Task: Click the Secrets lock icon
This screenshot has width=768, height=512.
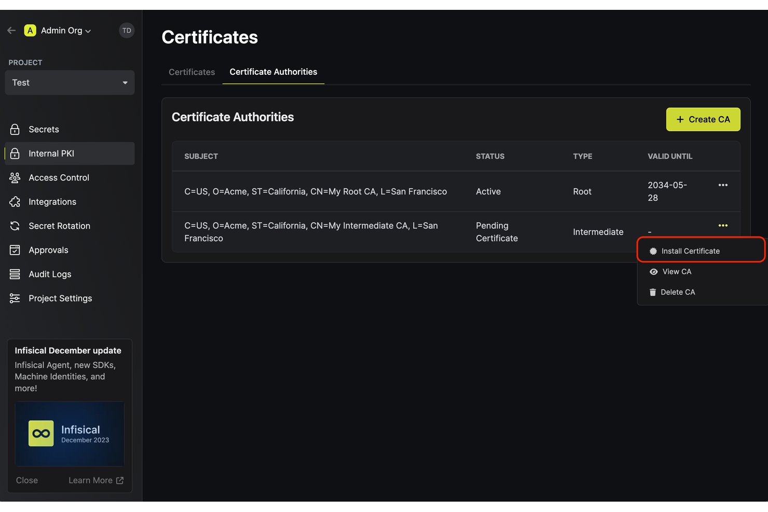Action: point(15,129)
